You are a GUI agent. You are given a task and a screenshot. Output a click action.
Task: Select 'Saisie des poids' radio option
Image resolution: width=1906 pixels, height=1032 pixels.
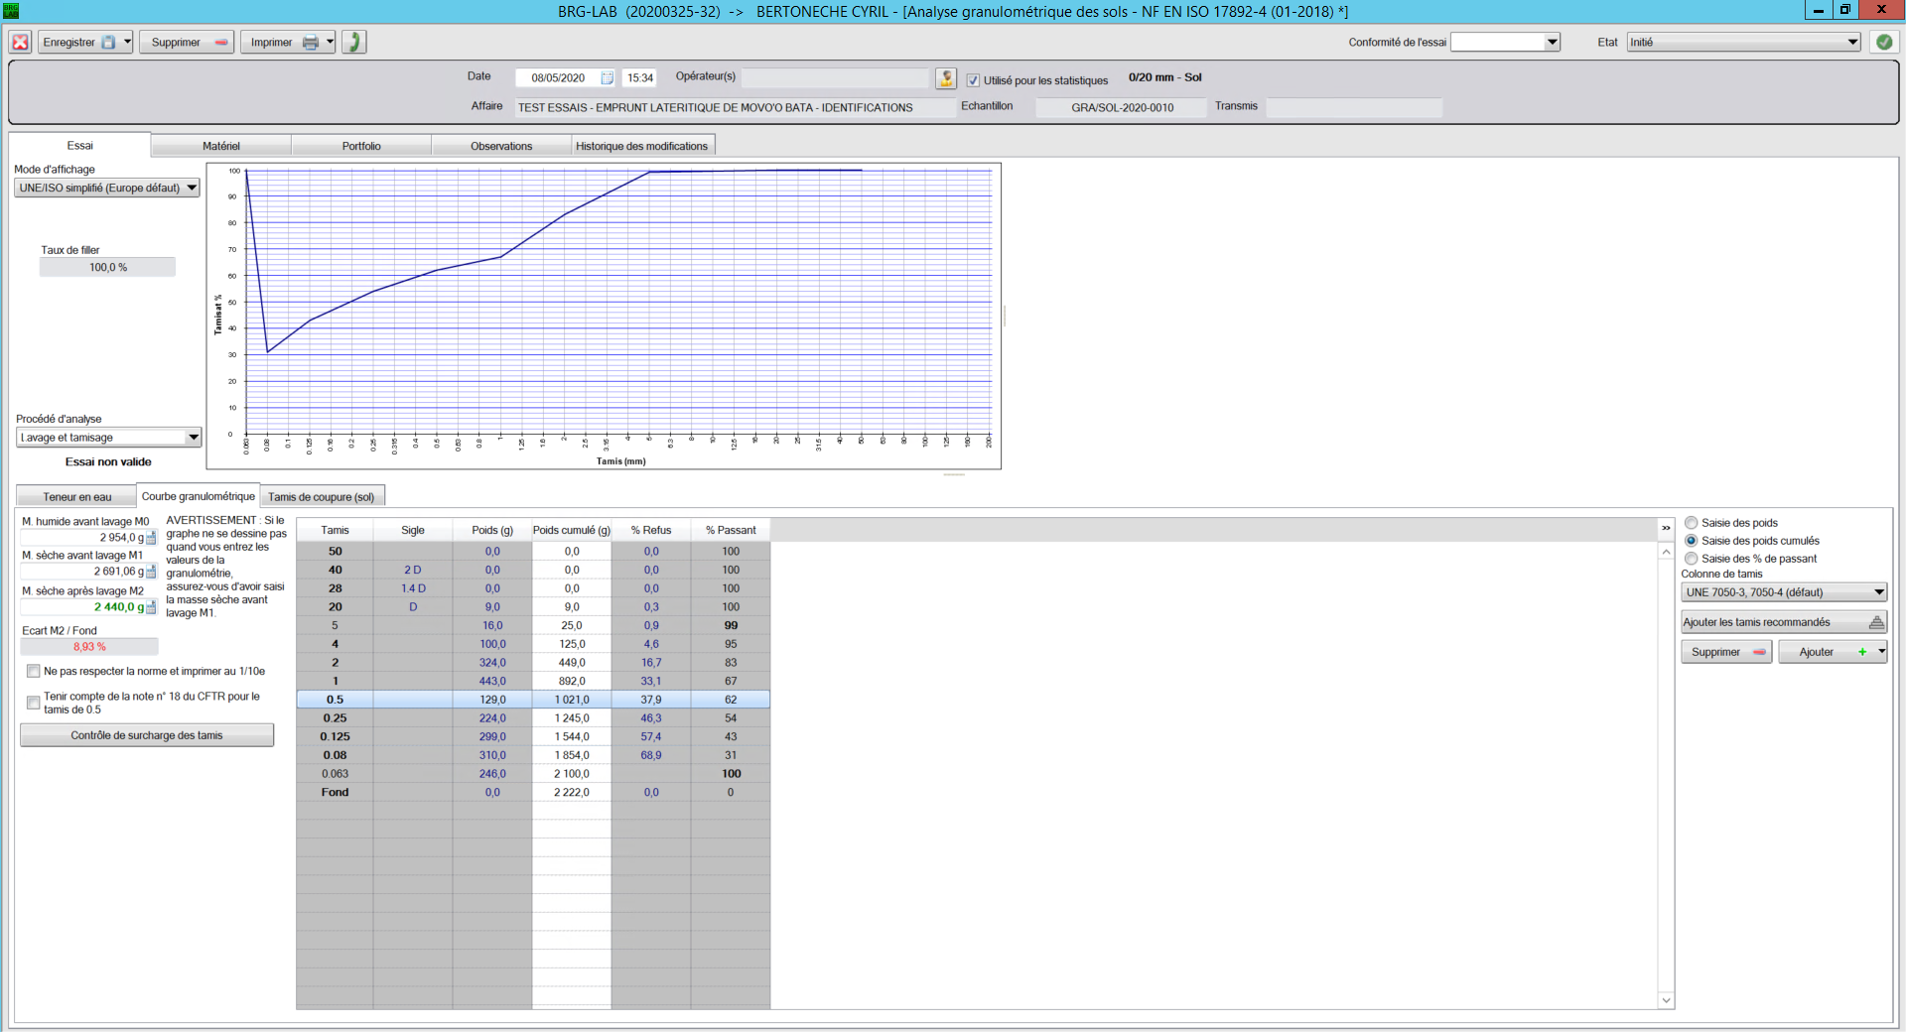click(x=1691, y=523)
